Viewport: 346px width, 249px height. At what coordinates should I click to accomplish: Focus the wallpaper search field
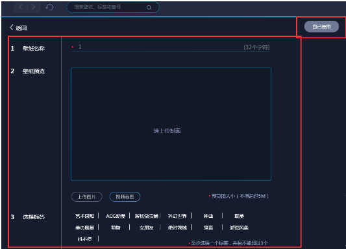click(113, 7)
